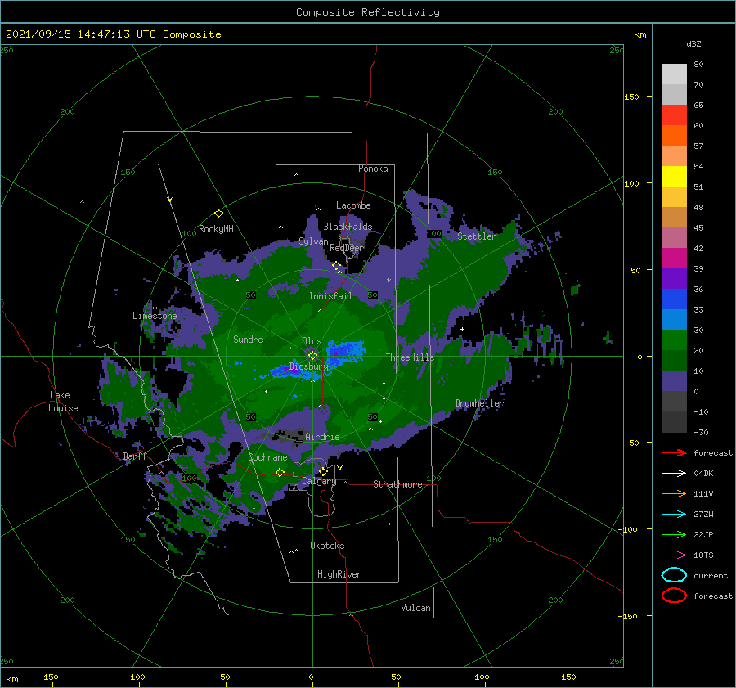Click the yellow diamond marker near RockyMH
This screenshot has height=688, width=736.
(218, 214)
